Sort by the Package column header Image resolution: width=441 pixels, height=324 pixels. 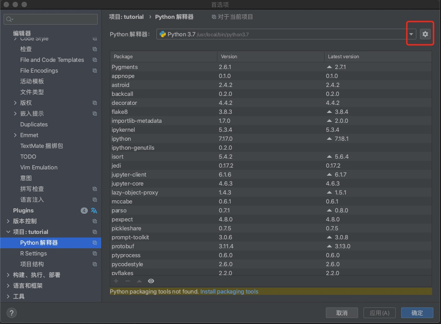(164, 56)
